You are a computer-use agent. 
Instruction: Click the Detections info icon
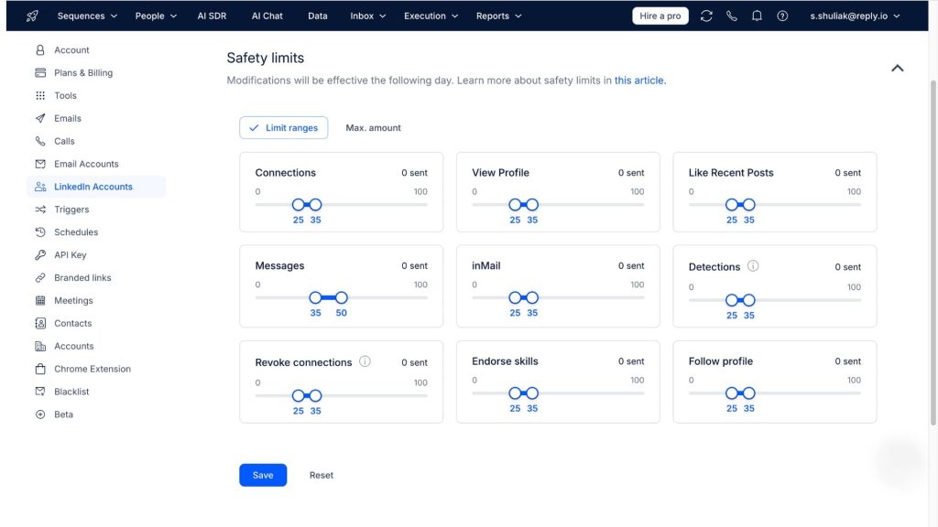753,266
